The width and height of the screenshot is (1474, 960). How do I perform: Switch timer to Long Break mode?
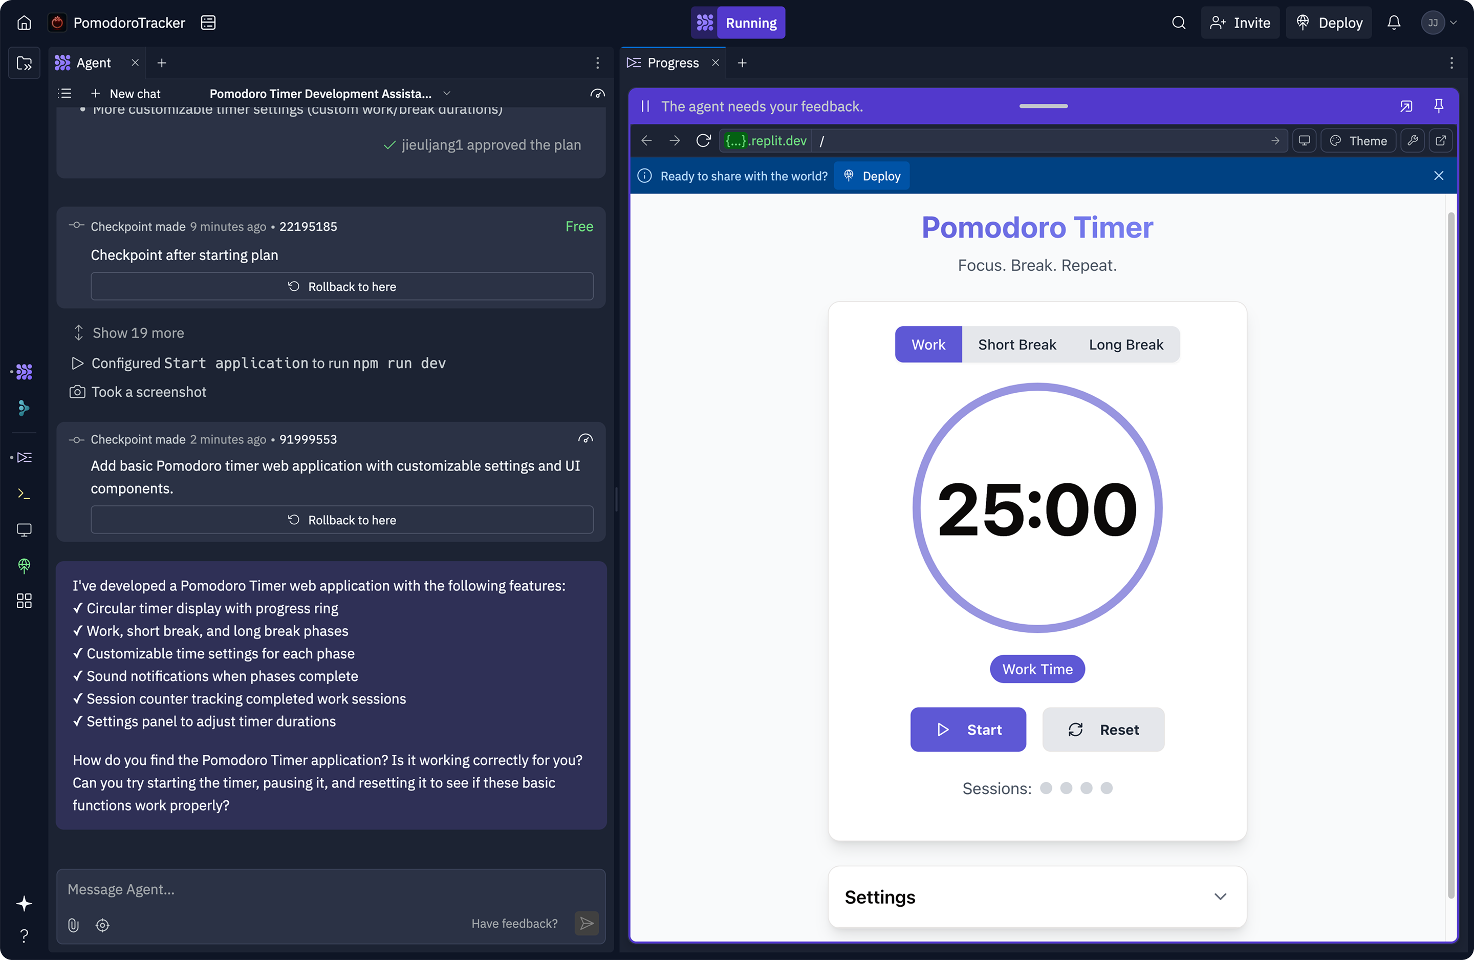coord(1125,345)
